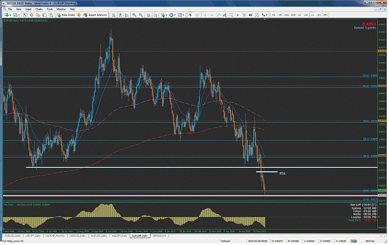This screenshot has width=389, height=245.
Task: Select the vertical line drawing tool
Action: pos(205,15)
